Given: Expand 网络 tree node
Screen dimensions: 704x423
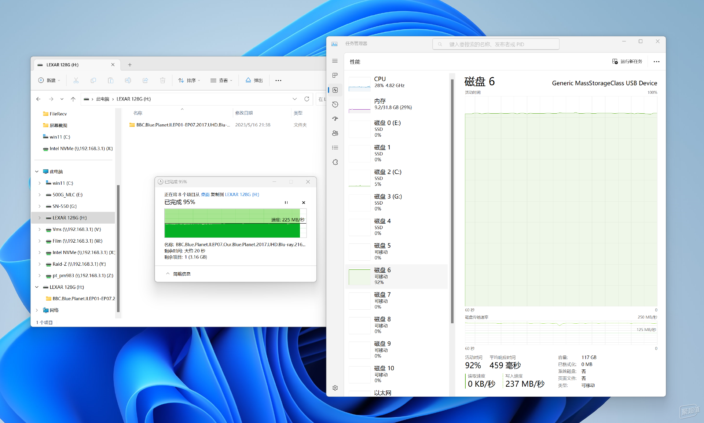Looking at the screenshot, I should 37,310.
